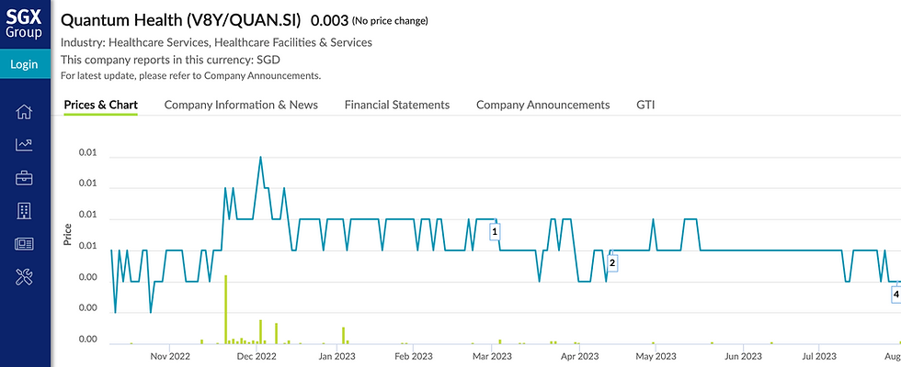Click the vertical Price axis title
The width and height of the screenshot is (901, 367).
(x=68, y=234)
